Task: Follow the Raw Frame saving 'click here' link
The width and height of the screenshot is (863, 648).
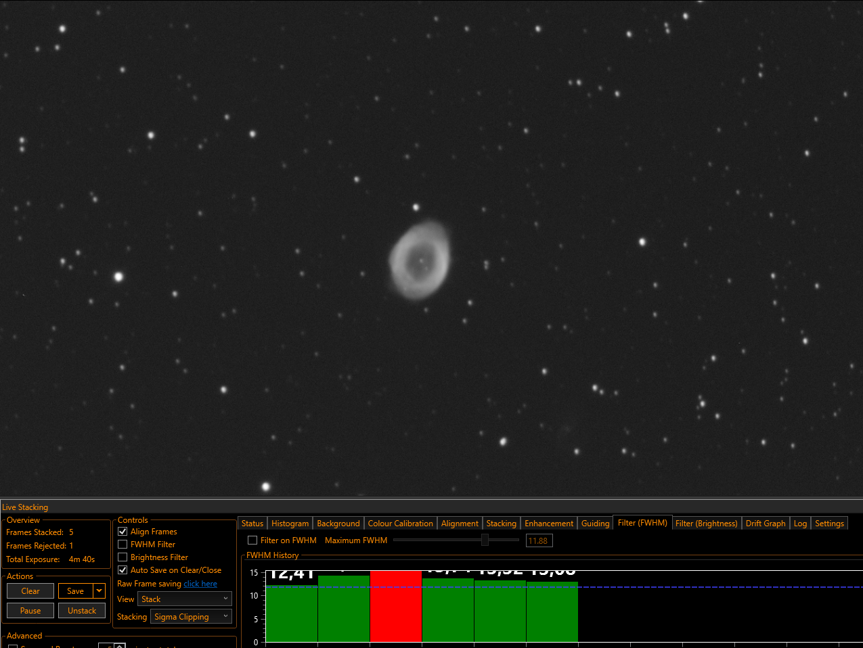Action: (x=200, y=584)
